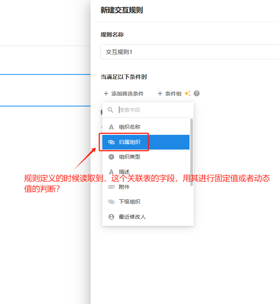Image resolution: width=279 pixels, height=304 pixels.
Task: Click the plus icon of 条件组
Action: point(160,94)
